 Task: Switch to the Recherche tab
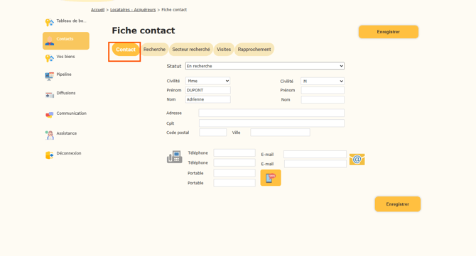[154, 50]
